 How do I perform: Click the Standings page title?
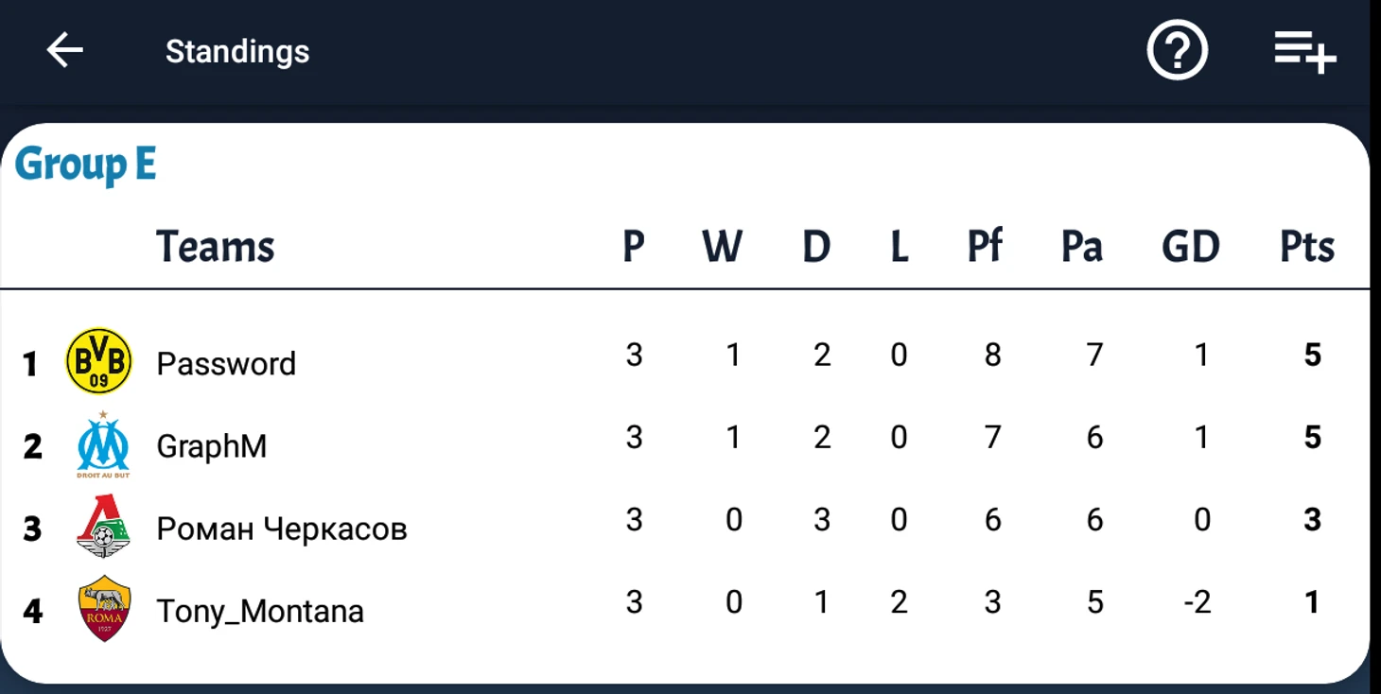click(x=237, y=51)
